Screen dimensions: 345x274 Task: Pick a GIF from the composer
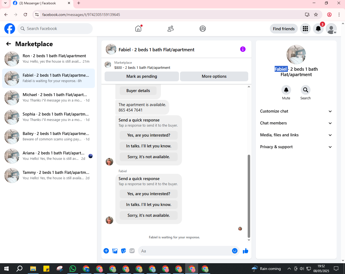132,251
